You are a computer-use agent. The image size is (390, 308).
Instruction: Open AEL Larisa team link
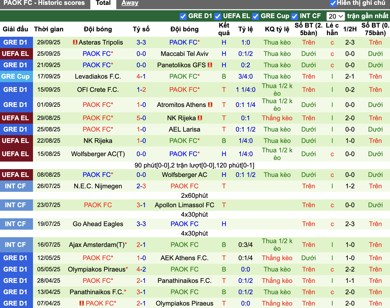[x=184, y=129]
